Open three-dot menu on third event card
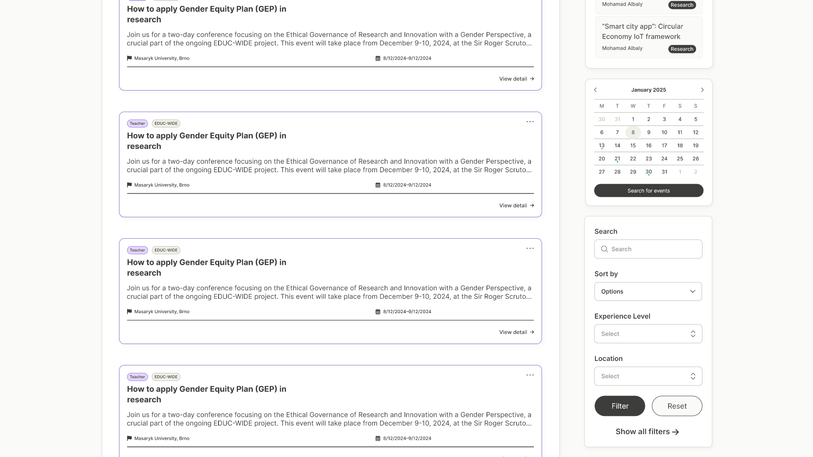The height and width of the screenshot is (457, 813). pyautogui.click(x=530, y=248)
